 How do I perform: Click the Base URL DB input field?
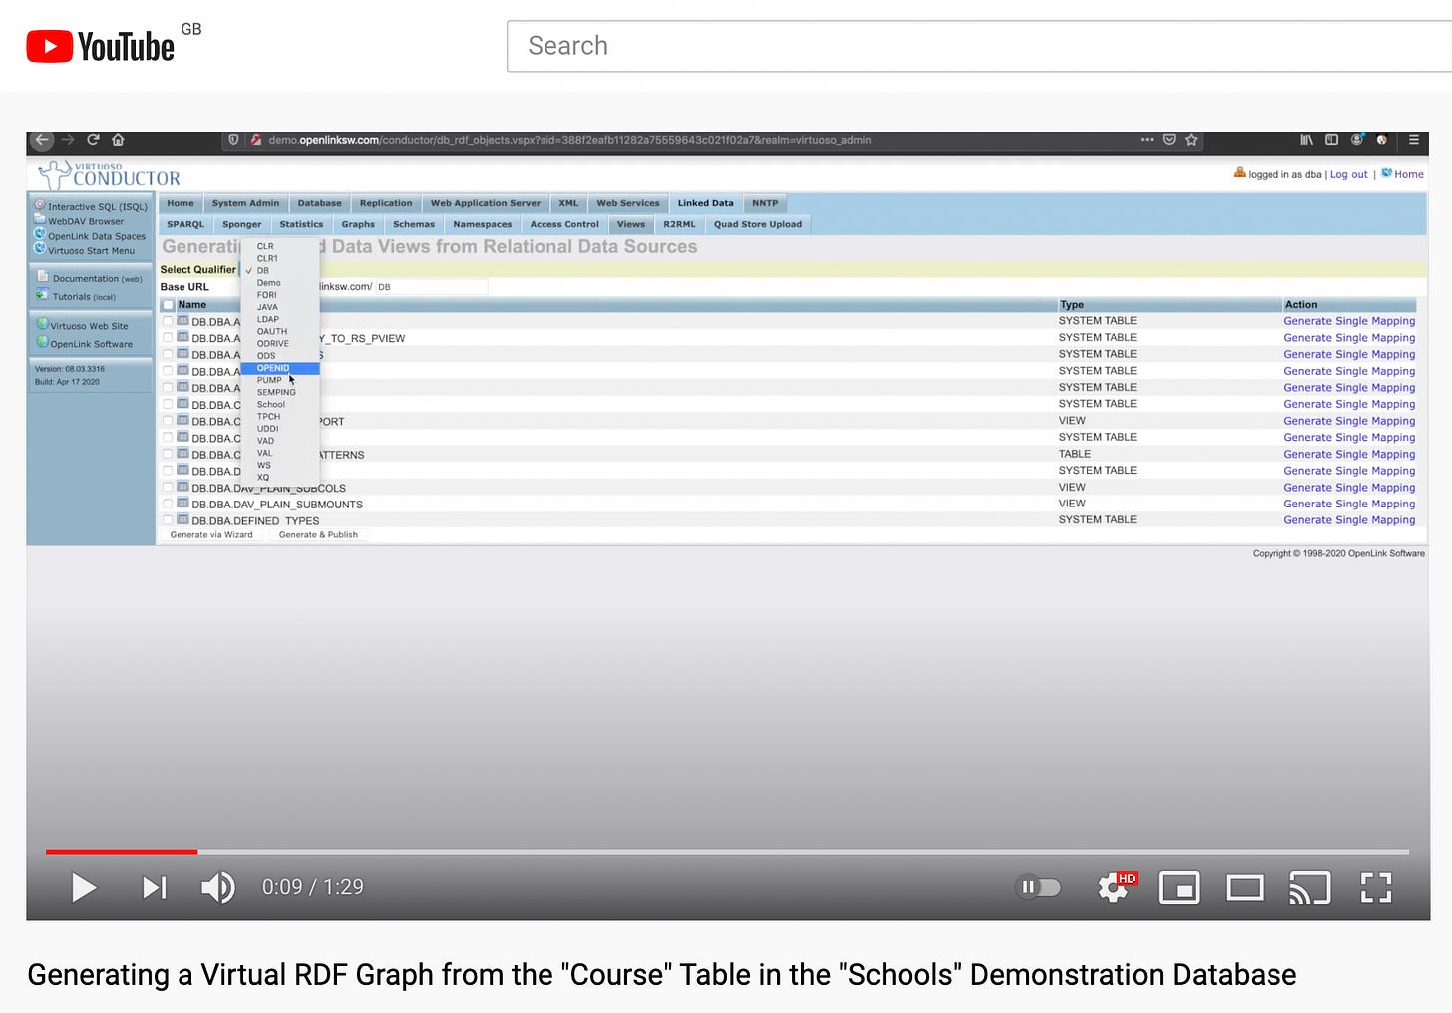(x=431, y=287)
